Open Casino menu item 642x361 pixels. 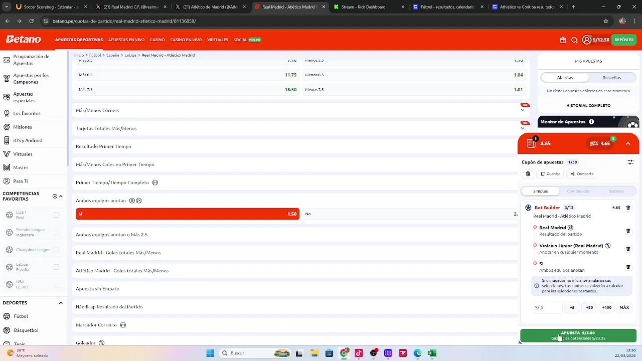tap(157, 40)
